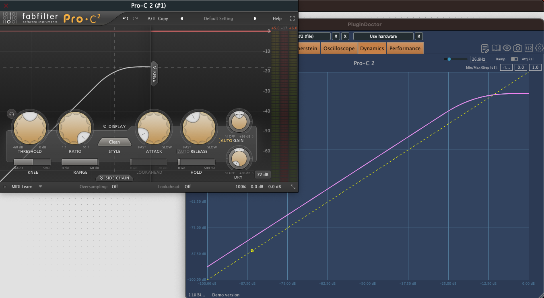Click the X button next to the file slot
Image resolution: width=544 pixels, height=298 pixels.
click(x=345, y=36)
